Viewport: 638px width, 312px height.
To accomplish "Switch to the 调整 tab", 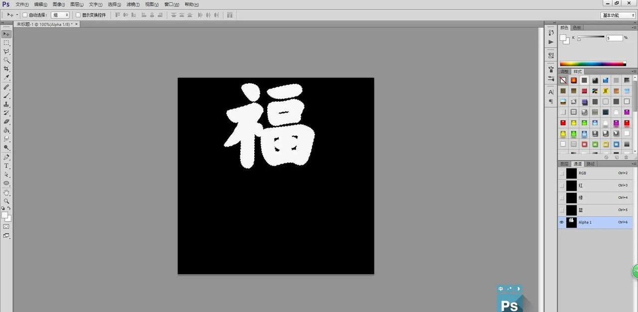I will coord(564,71).
